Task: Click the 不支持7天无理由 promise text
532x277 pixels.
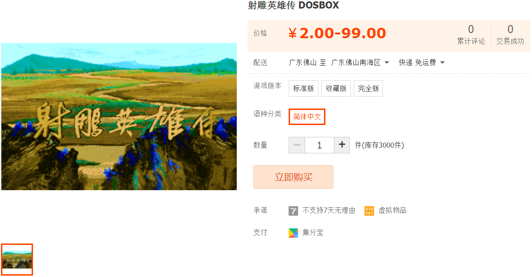Action: (x=329, y=210)
